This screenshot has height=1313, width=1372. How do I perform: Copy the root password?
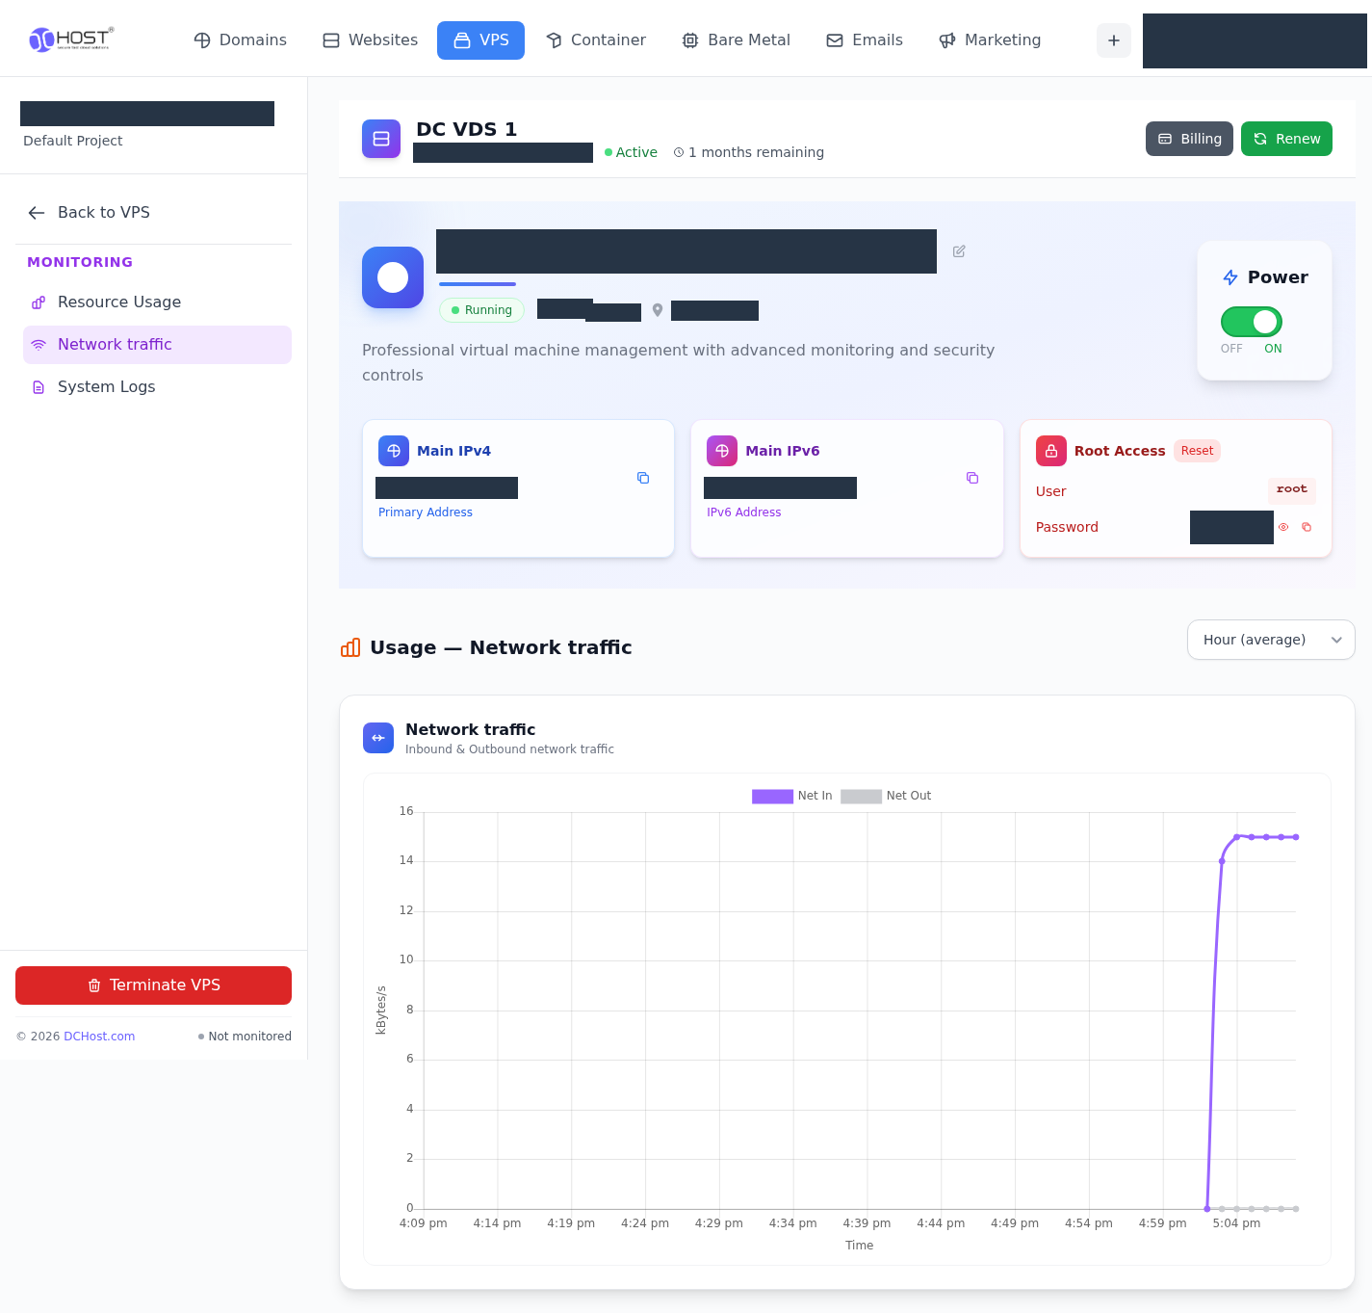[1307, 527]
